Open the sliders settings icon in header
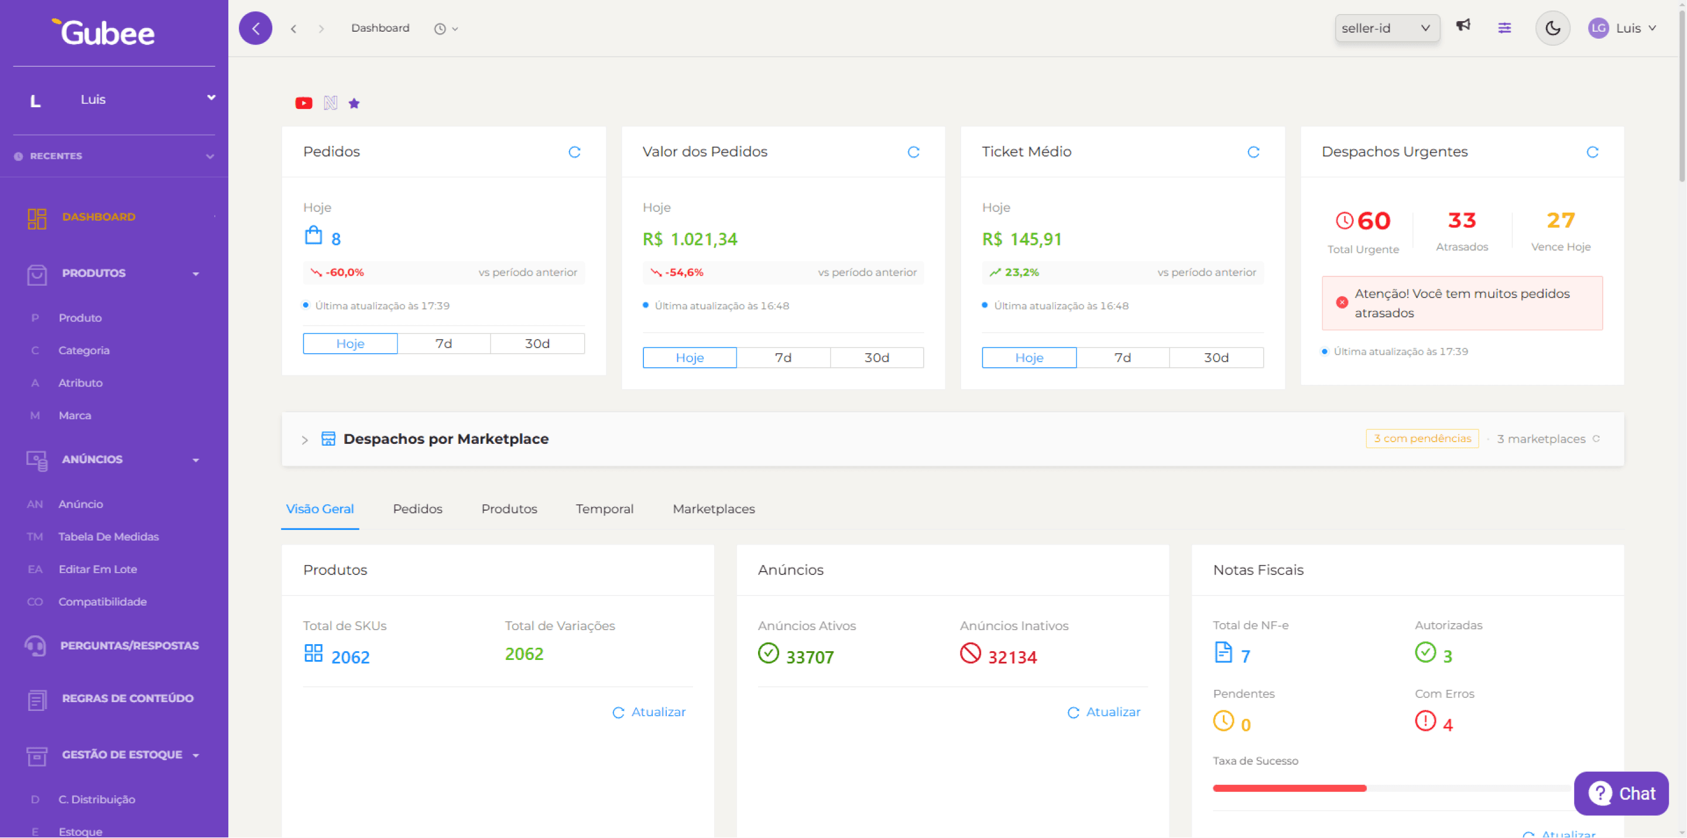 tap(1504, 28)
